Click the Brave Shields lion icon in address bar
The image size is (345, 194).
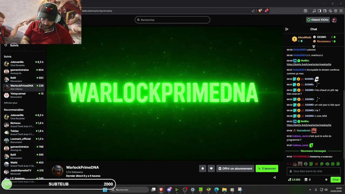260,11
